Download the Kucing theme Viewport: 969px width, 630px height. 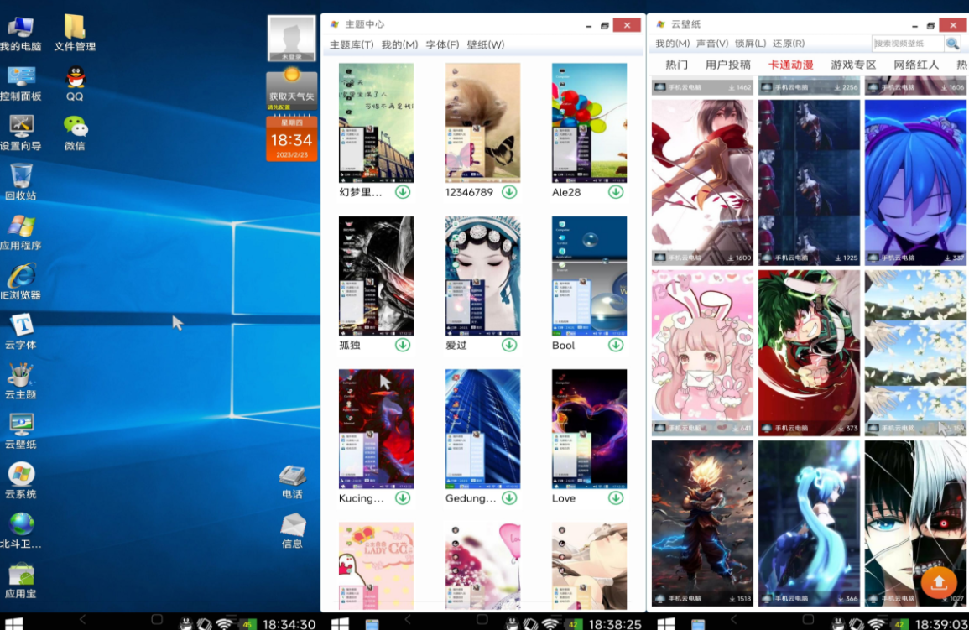pyautogui.click(x=403, y=497)
